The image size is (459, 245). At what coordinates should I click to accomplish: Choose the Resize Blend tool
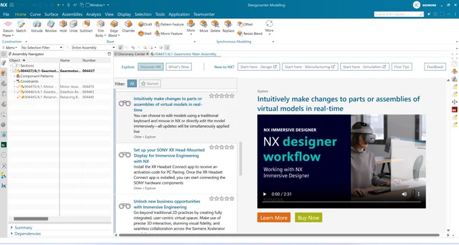pyautogui.click(x=250, y=34)
